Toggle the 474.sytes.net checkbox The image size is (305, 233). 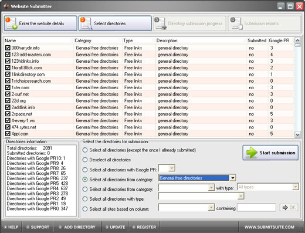click(8, 127)
